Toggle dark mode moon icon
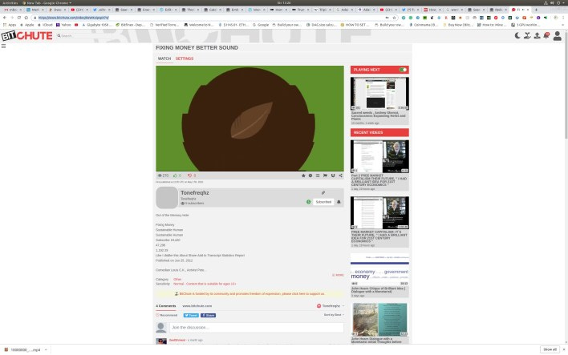 [x=518, y=35]
